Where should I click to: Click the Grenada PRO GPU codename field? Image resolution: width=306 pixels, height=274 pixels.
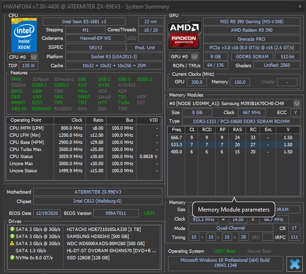tap(252, 39)
